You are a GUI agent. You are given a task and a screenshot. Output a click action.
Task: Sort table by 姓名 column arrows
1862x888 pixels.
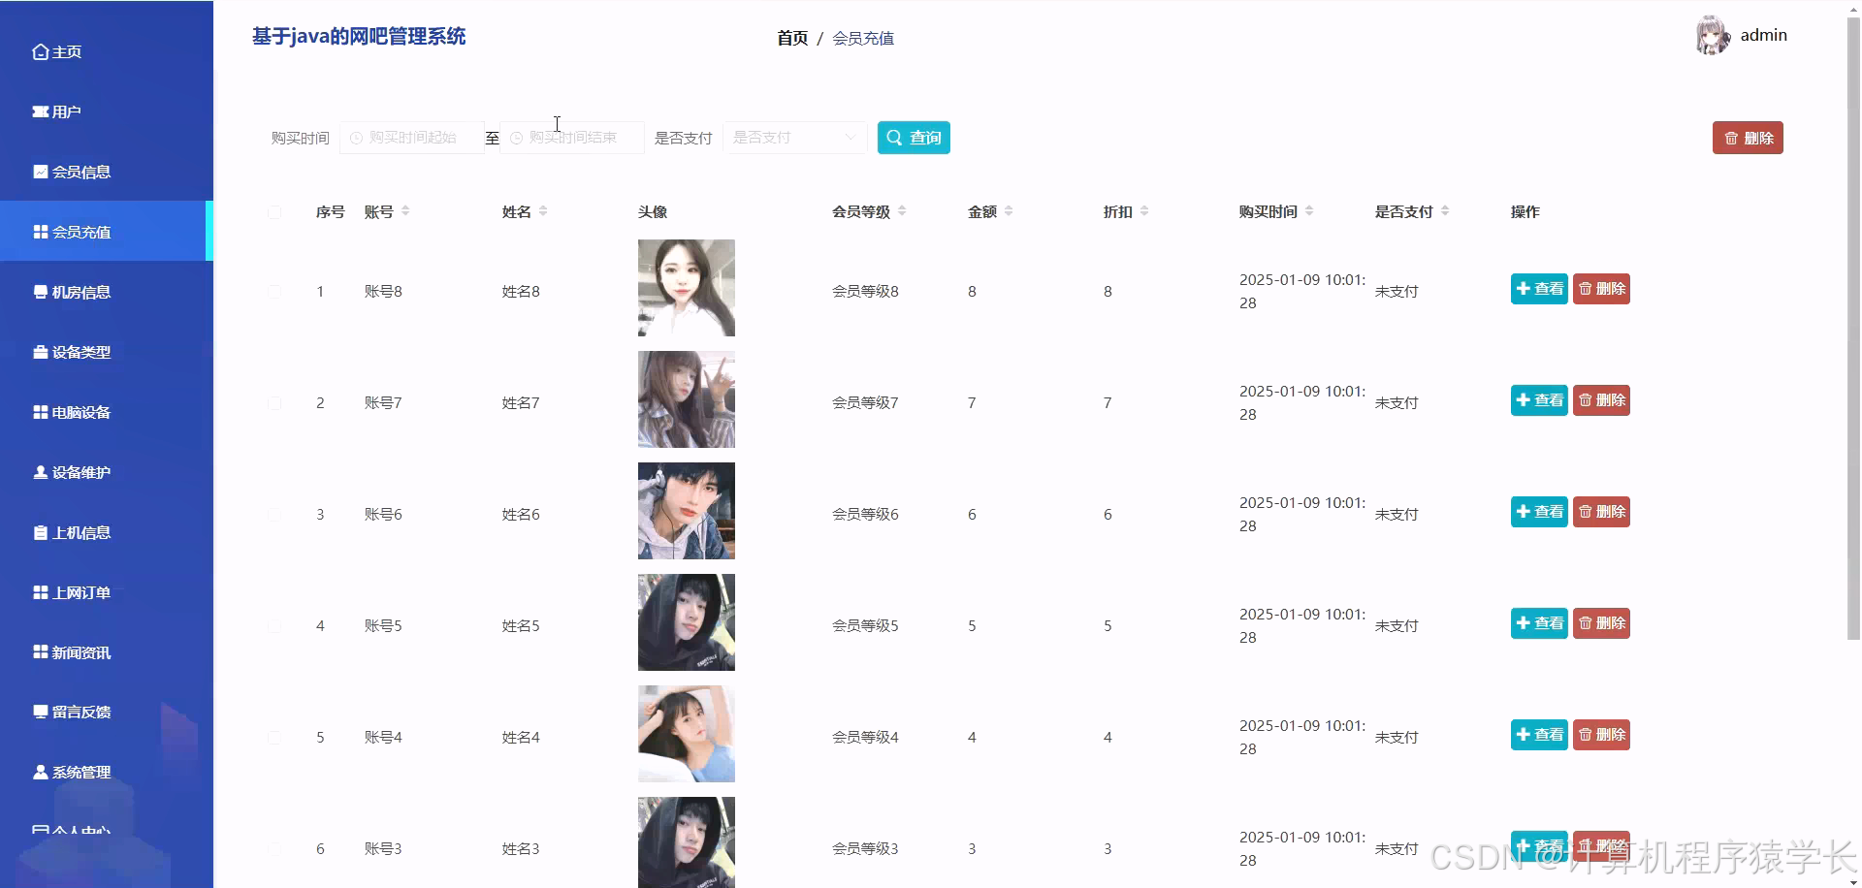pyautogui.click(x=543, y=211)
